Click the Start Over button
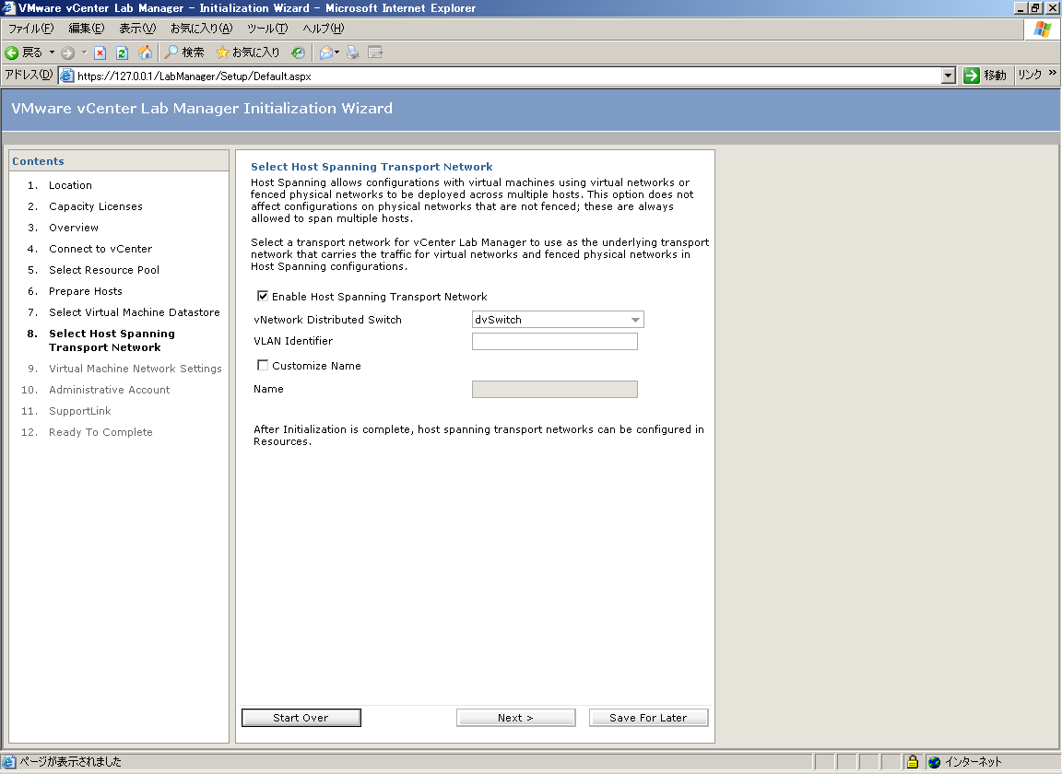 click(x=301, y=718)
